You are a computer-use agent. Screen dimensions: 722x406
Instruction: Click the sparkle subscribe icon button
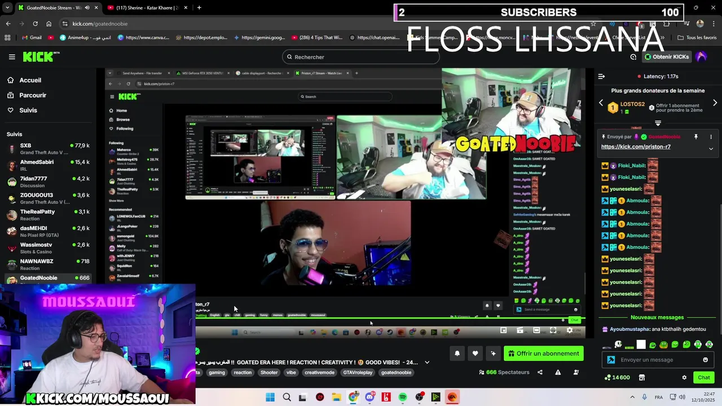[493, 354]
